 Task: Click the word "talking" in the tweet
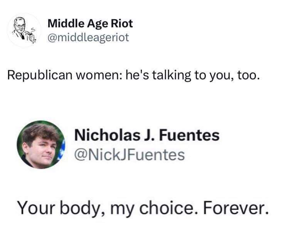(172, 75)
